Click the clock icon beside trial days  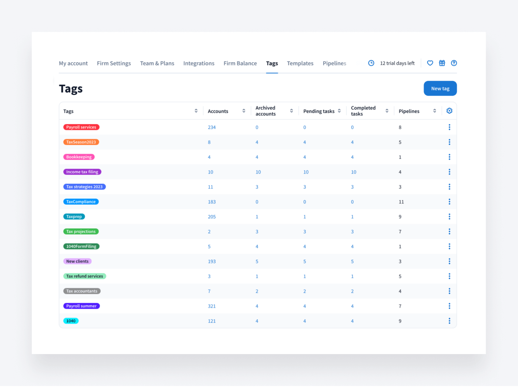[371, 63]
